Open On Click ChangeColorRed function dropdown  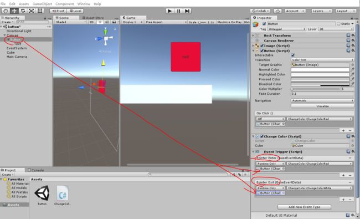tap(320, 119)
